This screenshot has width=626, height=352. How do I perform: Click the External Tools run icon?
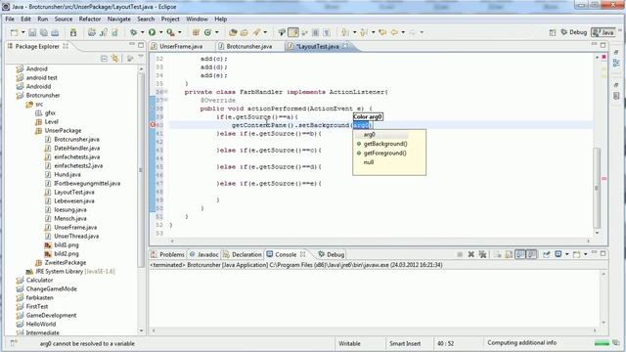170,32
